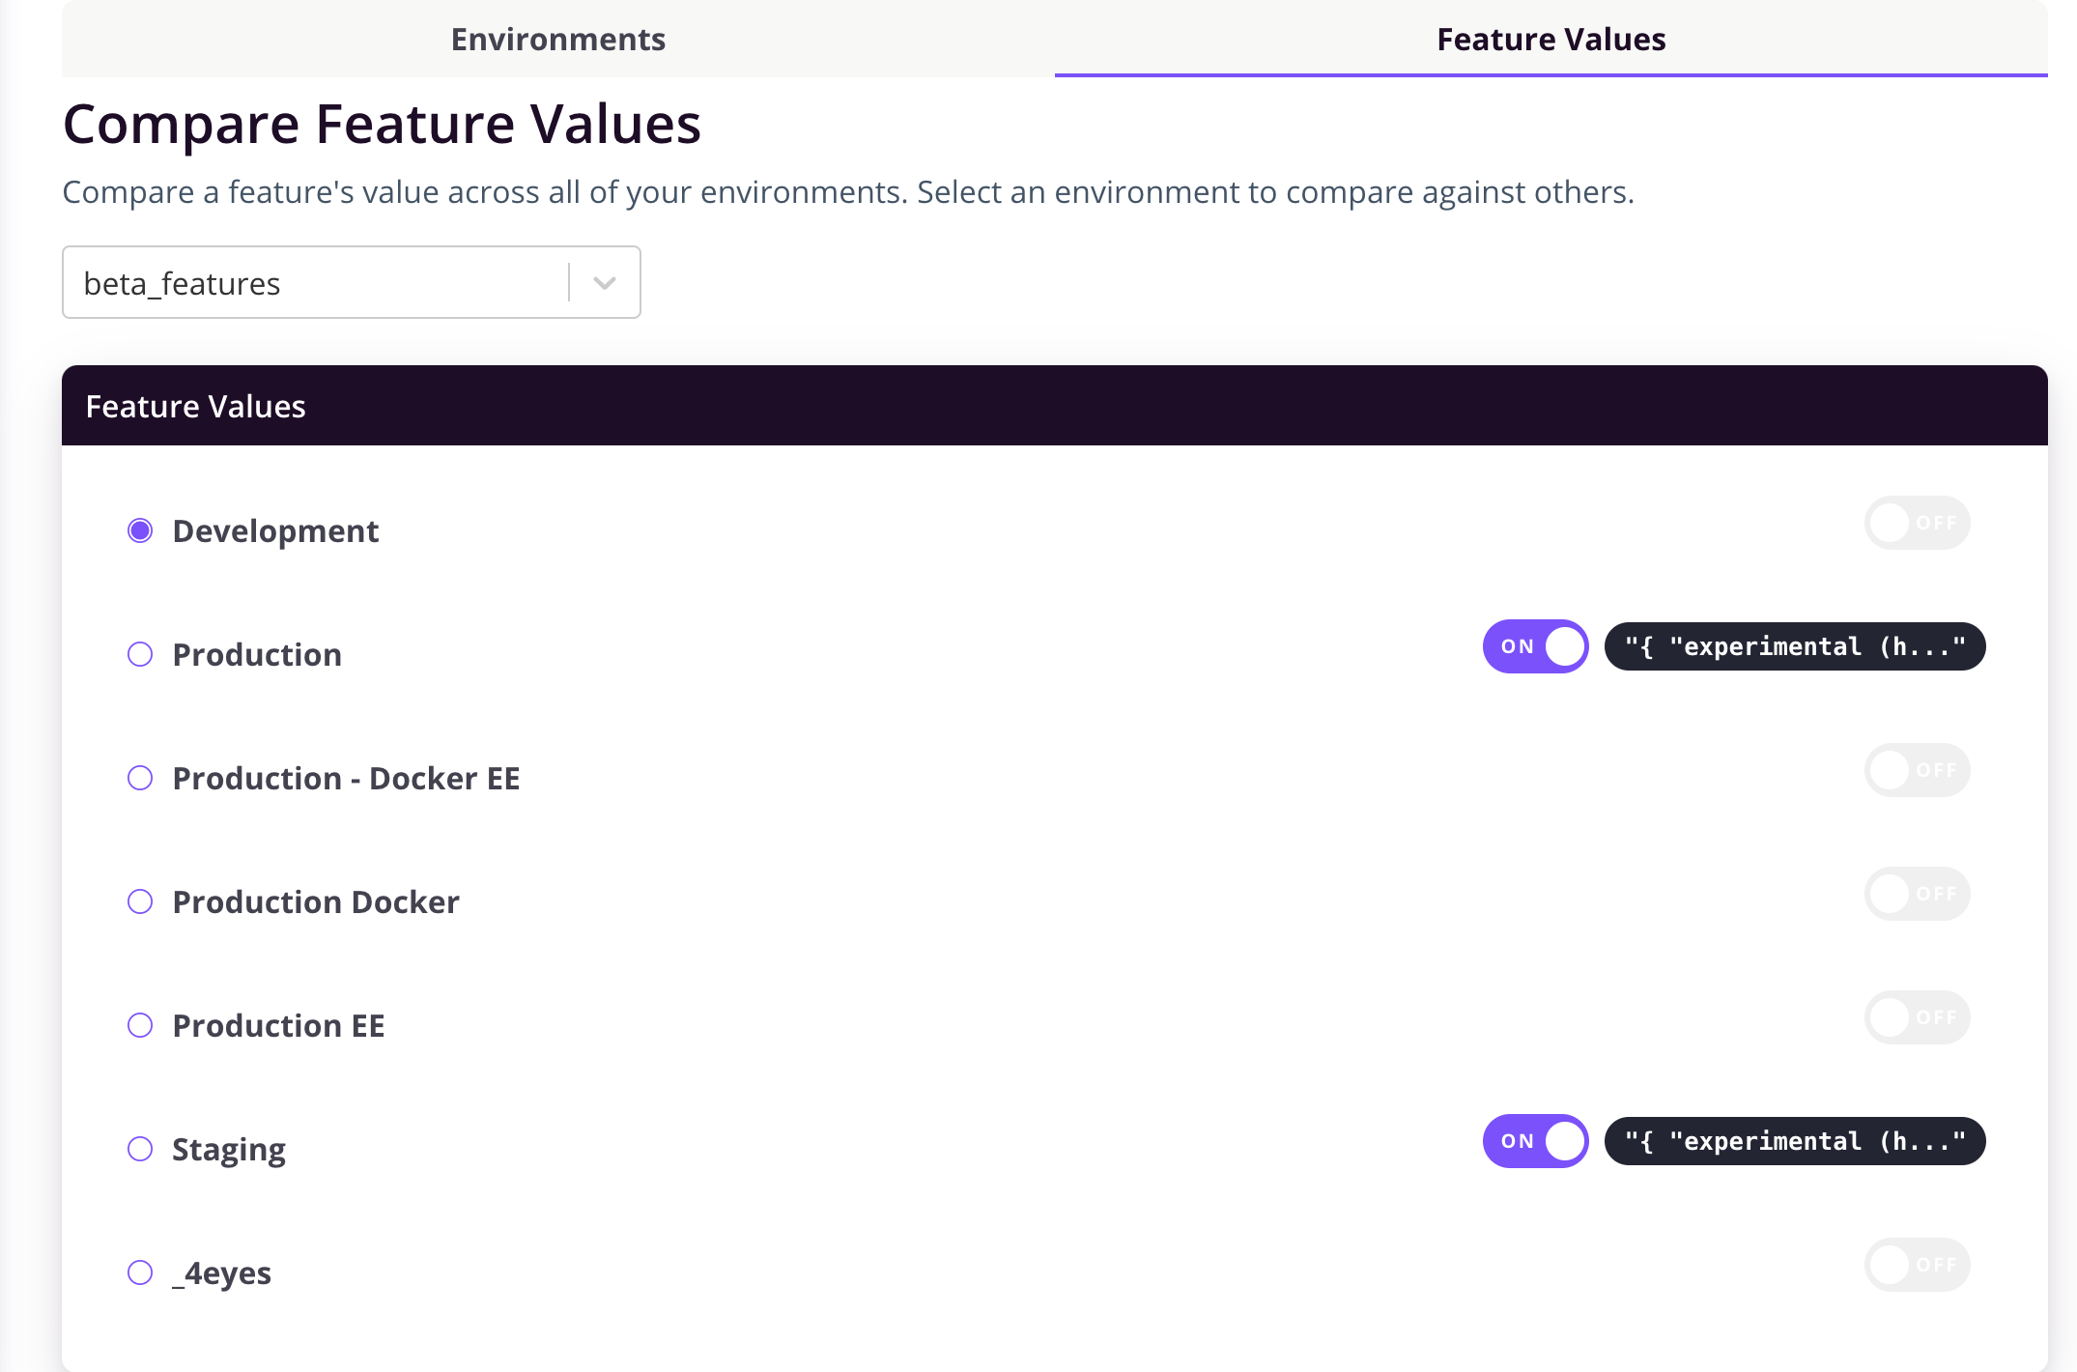
Task: Enable the Production - Docker EE toggle
Action: [x=1917, y=770]
